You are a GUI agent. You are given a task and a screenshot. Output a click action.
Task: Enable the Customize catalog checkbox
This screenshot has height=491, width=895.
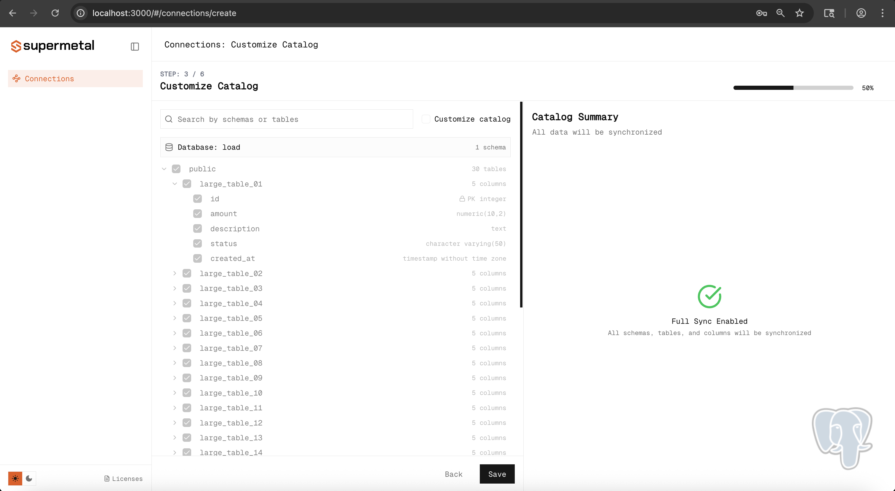pyautogui.click(x=426, y=119)
